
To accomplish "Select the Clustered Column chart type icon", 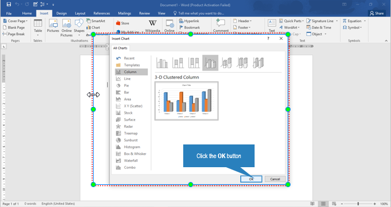I will pos(162,63).
